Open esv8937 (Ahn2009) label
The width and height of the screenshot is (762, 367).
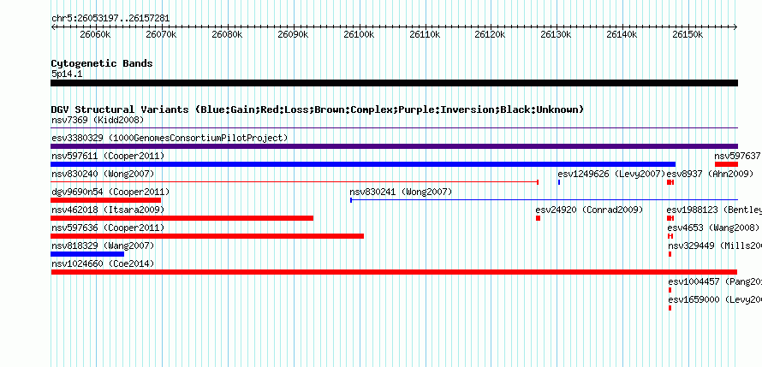pos(710,174)
